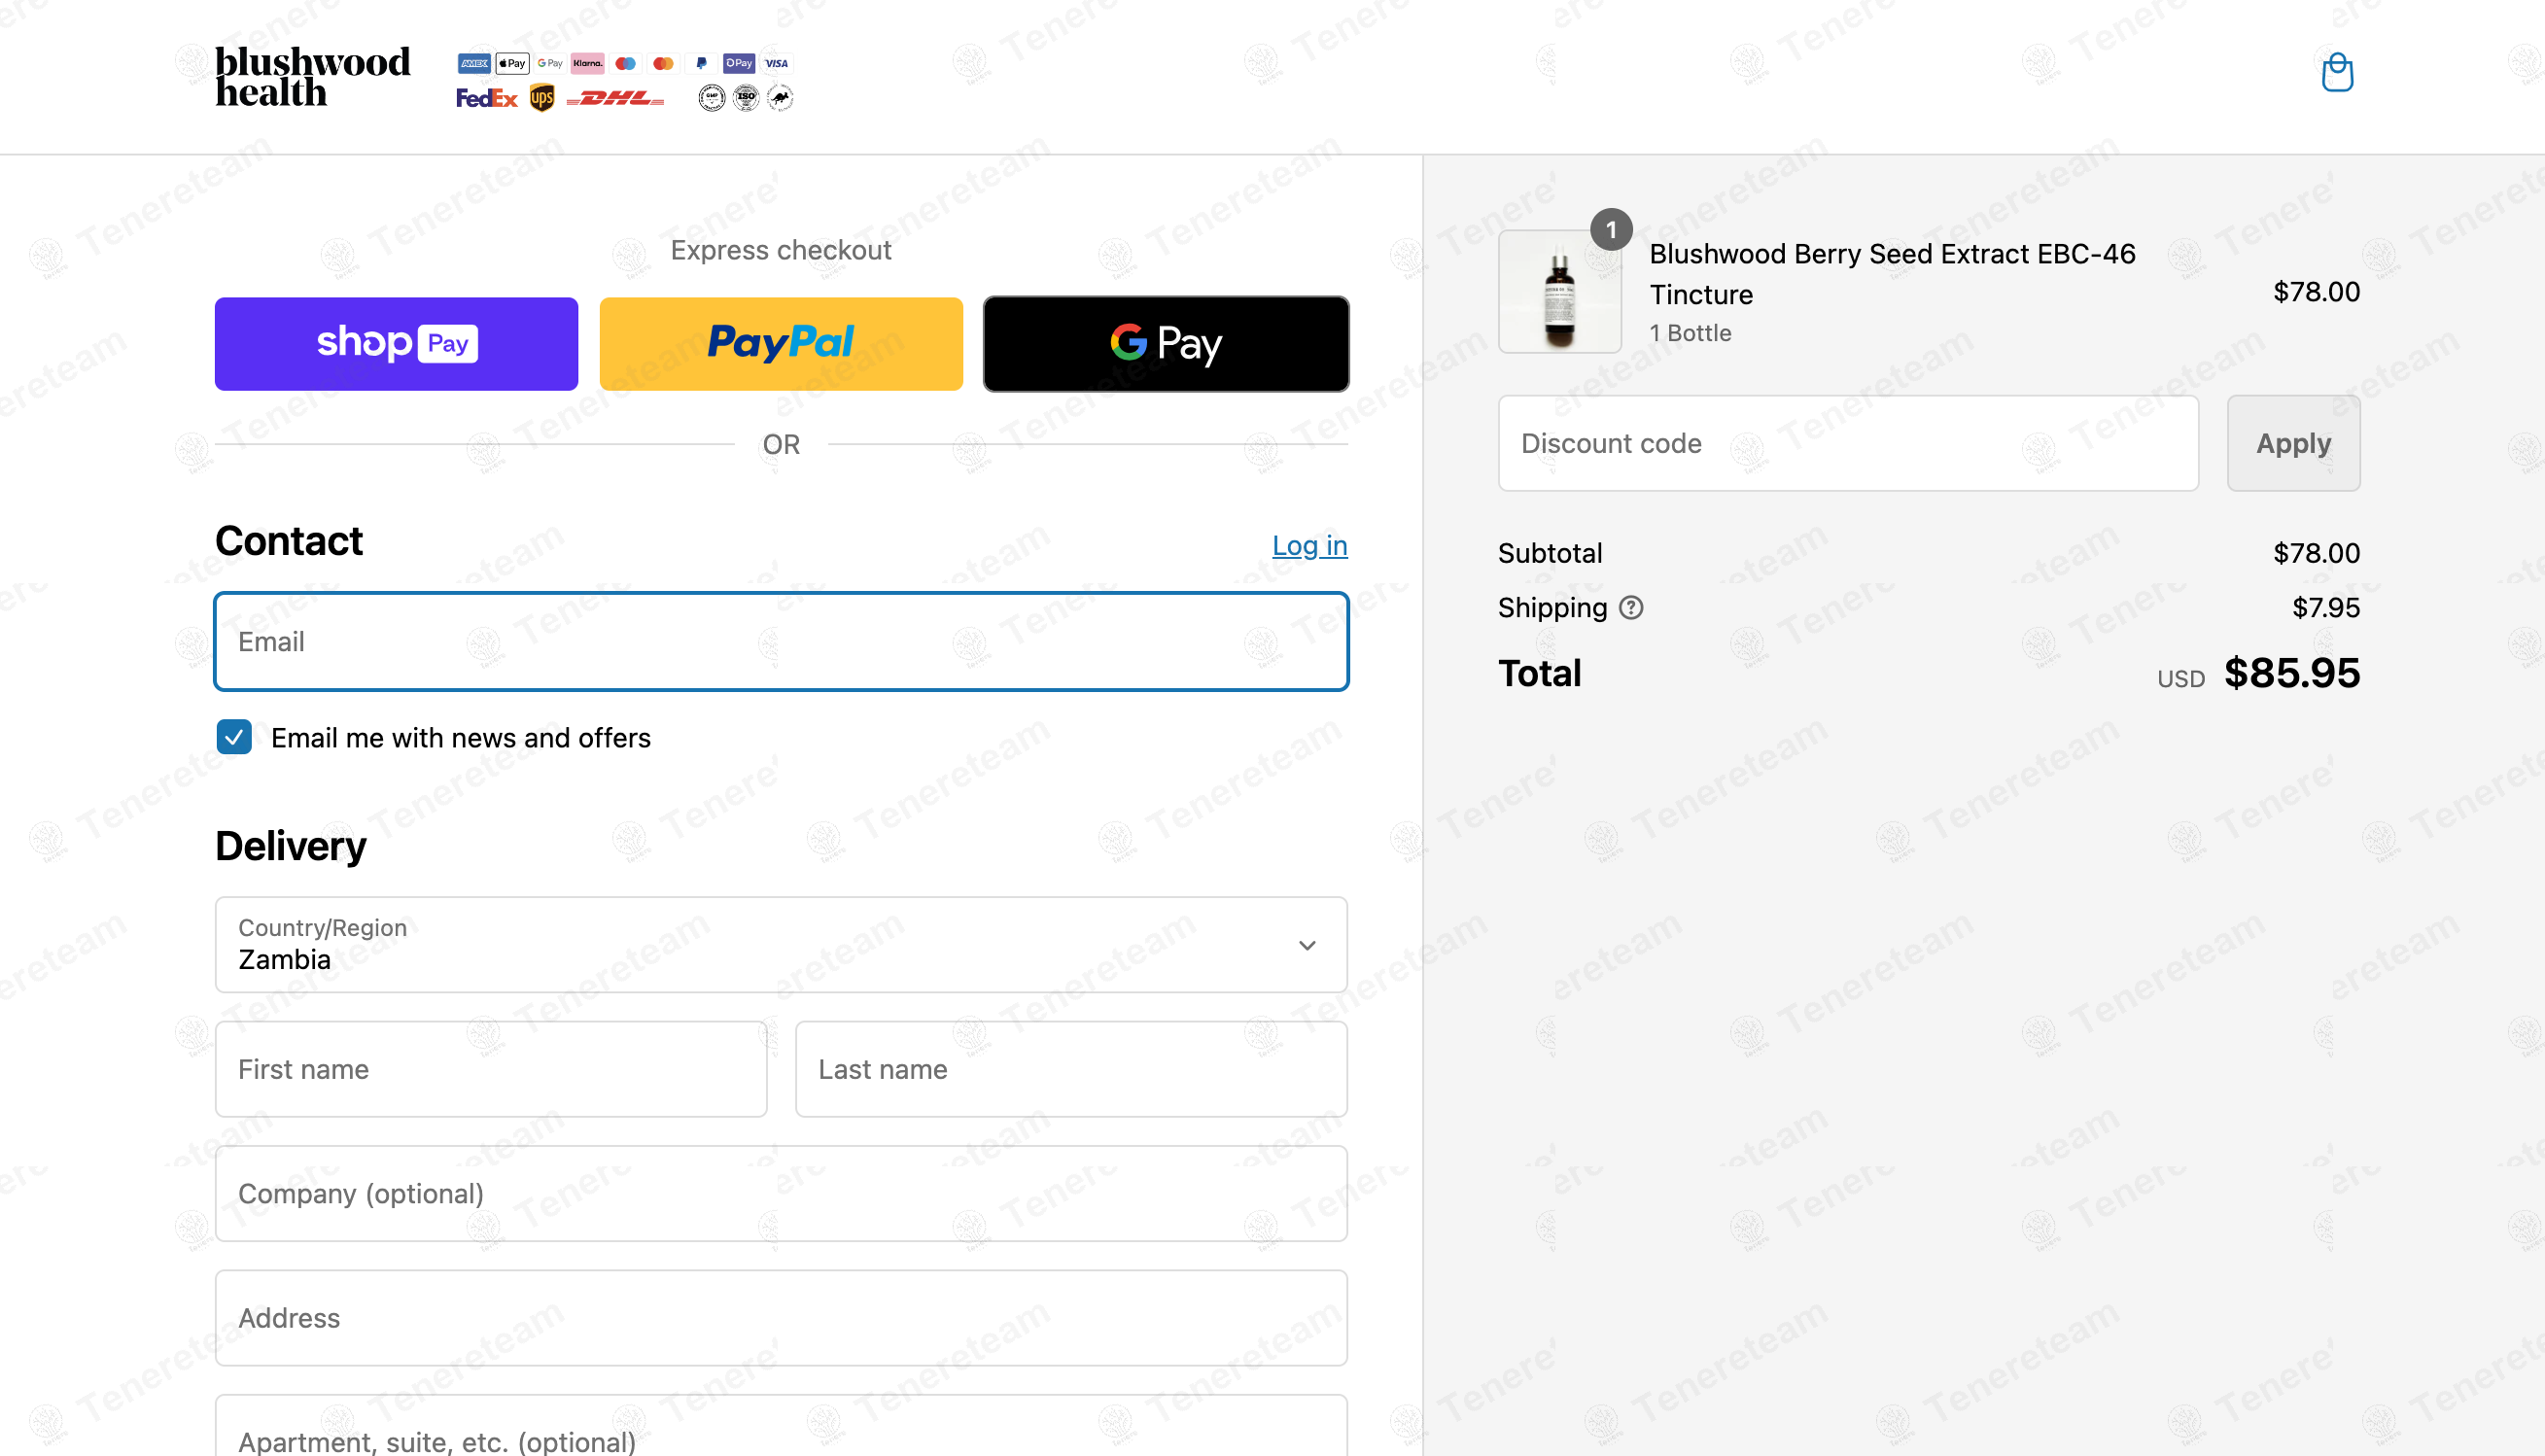Click the Shipping help question mark icon
The height and width of the screenshot is (1456, 2545).
(1631, 607)
